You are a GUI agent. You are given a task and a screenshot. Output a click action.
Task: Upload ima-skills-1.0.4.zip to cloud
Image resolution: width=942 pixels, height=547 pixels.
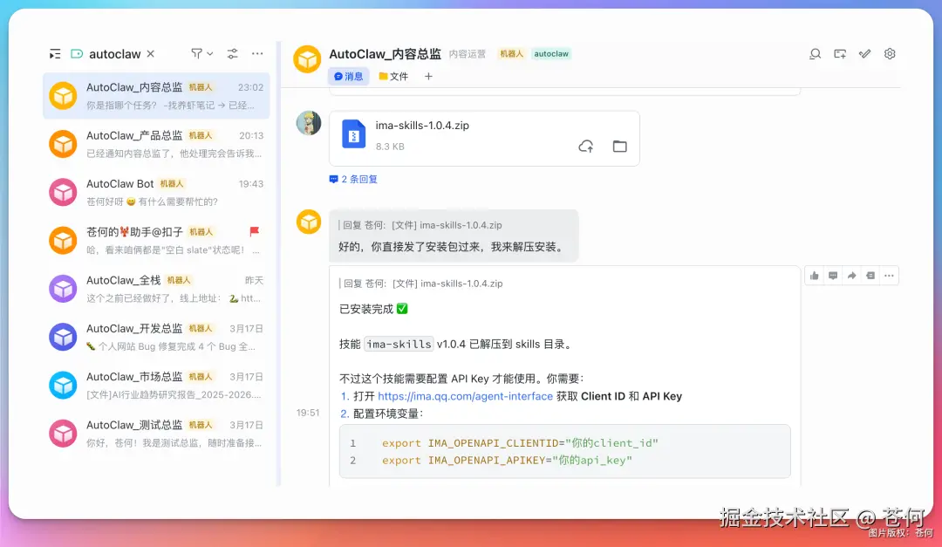point(585,147)
